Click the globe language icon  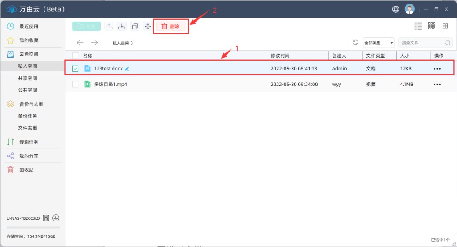pos(396,9)
